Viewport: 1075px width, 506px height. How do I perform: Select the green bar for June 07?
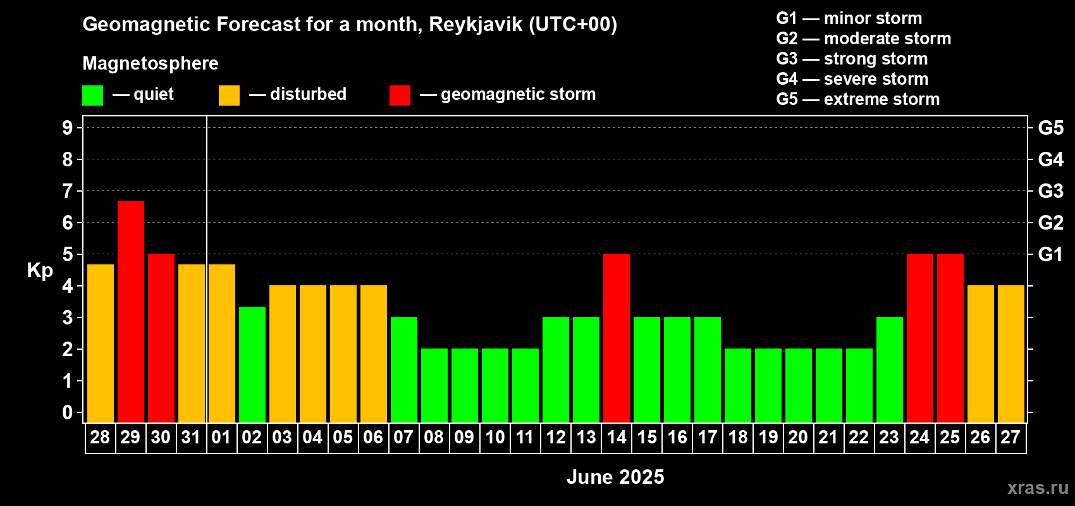pos(404,370)
